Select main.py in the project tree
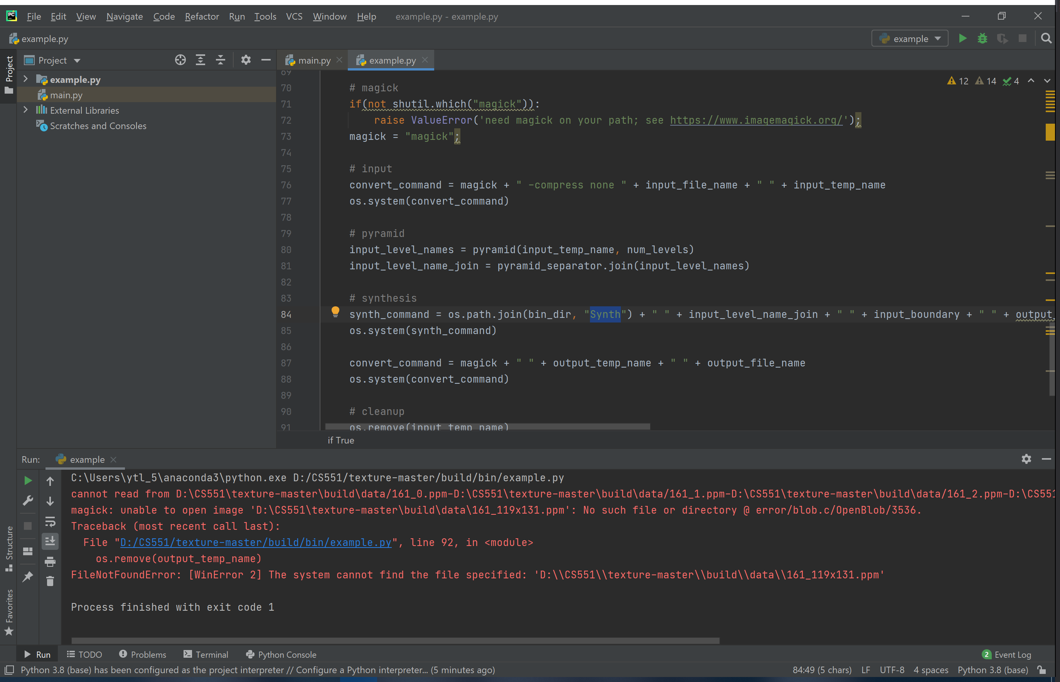 click(146, 95)
